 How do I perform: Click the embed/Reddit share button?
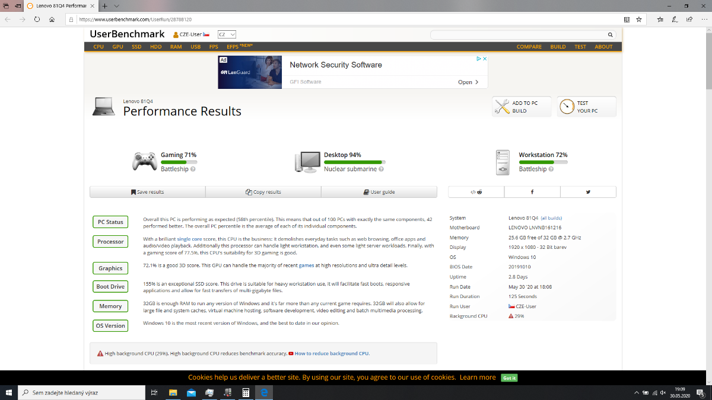pyautogui.click(x=476, y=192)
